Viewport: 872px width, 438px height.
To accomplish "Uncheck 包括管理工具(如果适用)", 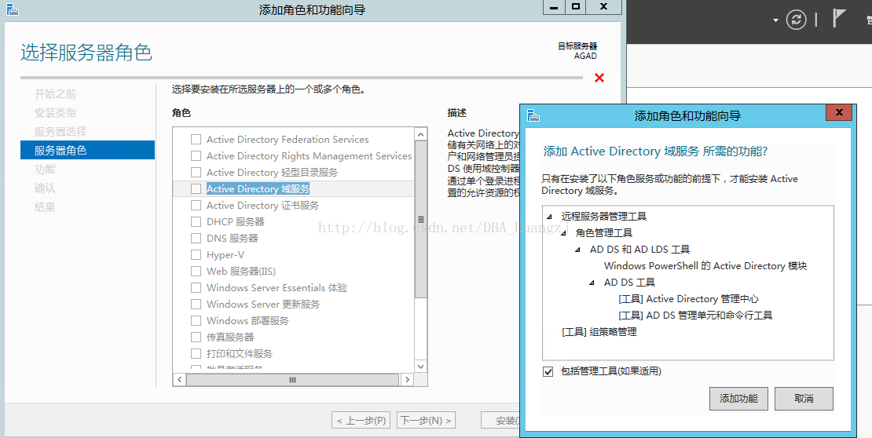I will [x=548, y=371].
